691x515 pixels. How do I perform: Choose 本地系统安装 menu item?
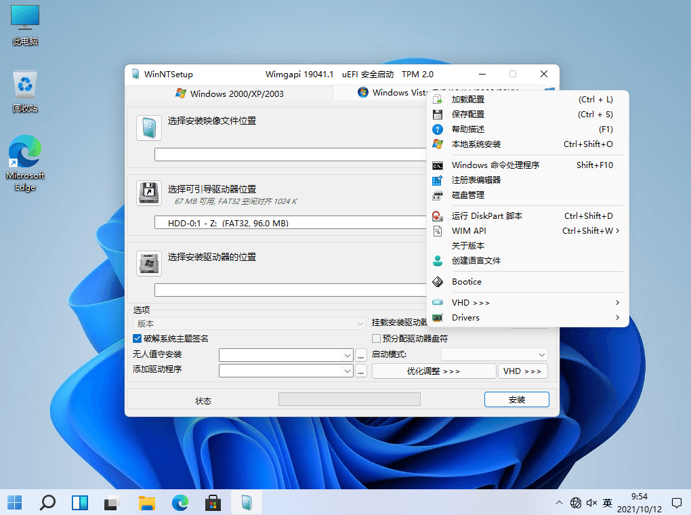tap(528, 144)
